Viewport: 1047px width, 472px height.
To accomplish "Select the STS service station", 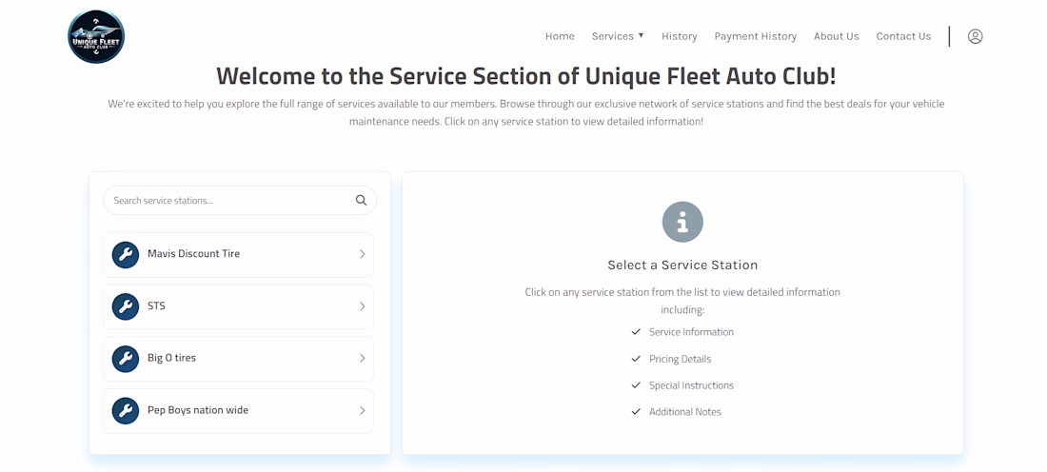I will pyautogui.click(x=238, y=307).
